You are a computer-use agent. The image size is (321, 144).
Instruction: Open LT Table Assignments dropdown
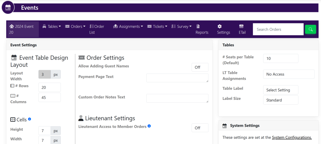coord(288,74)
